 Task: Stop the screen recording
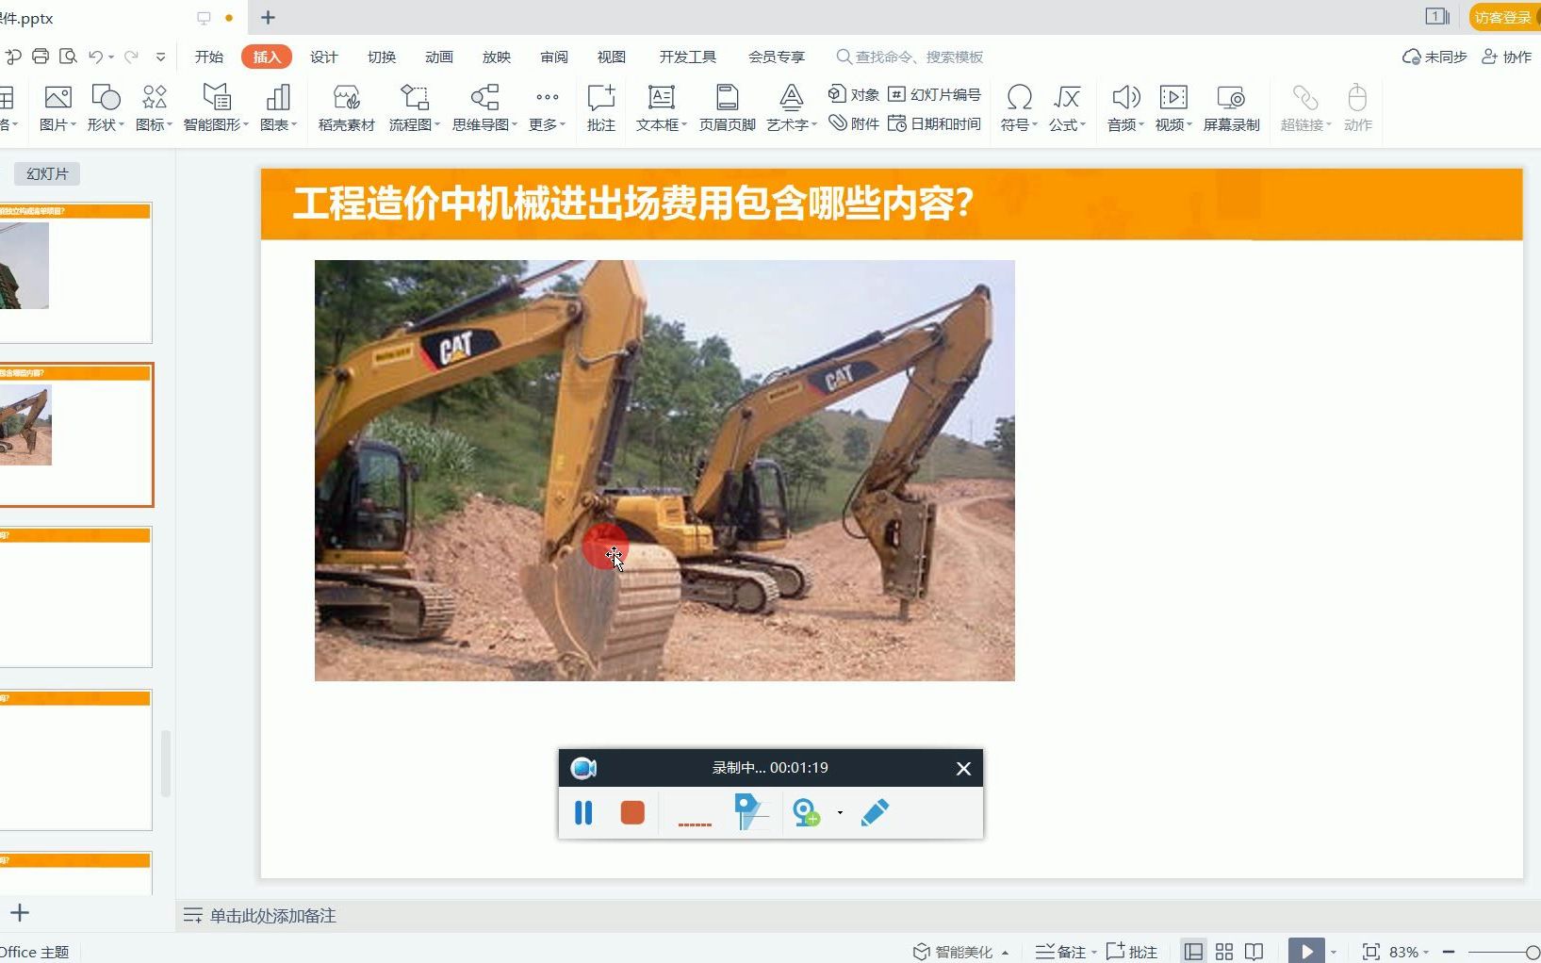click(x=632, y=812)
